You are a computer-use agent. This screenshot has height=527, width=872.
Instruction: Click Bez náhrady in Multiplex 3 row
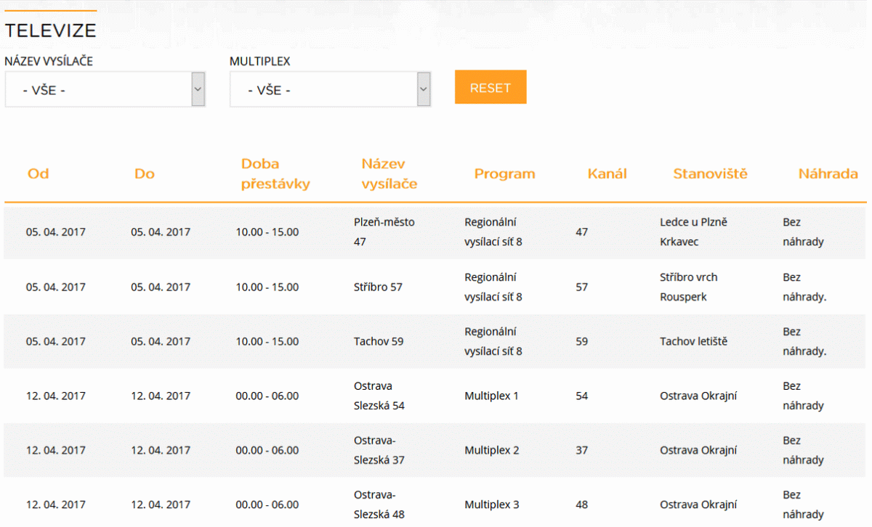coord(803,504)
